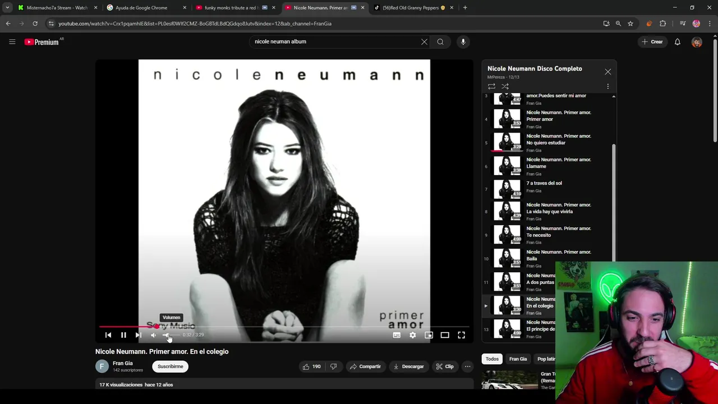The width and height of the screenshot is (718, 404).
Task: Open playlist options three-dot menu
Action: (x=607, y=86)
